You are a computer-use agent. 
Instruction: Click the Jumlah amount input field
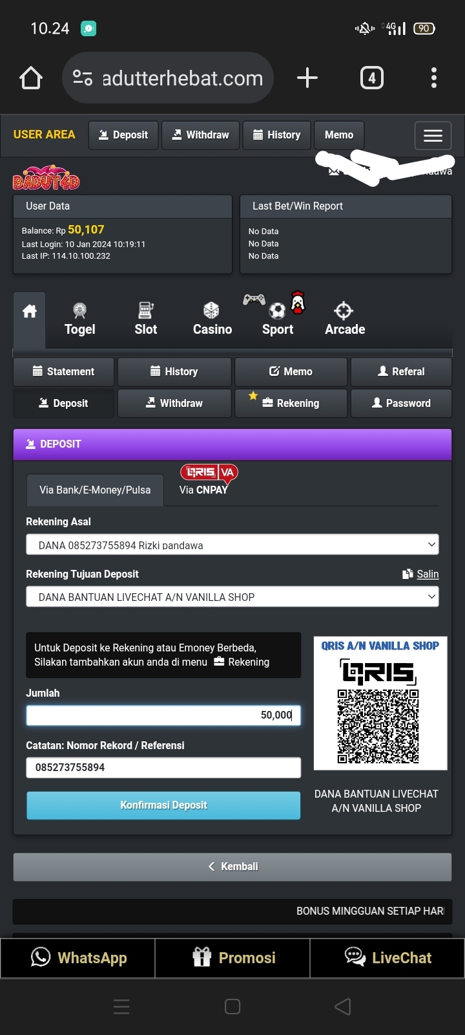[163, 715]
